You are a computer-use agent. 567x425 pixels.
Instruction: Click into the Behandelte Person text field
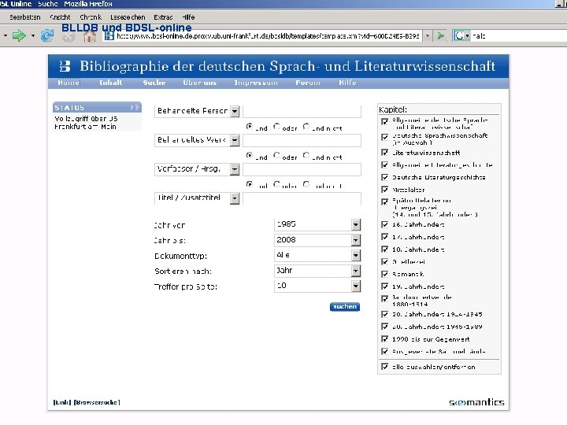click(302, 111)
